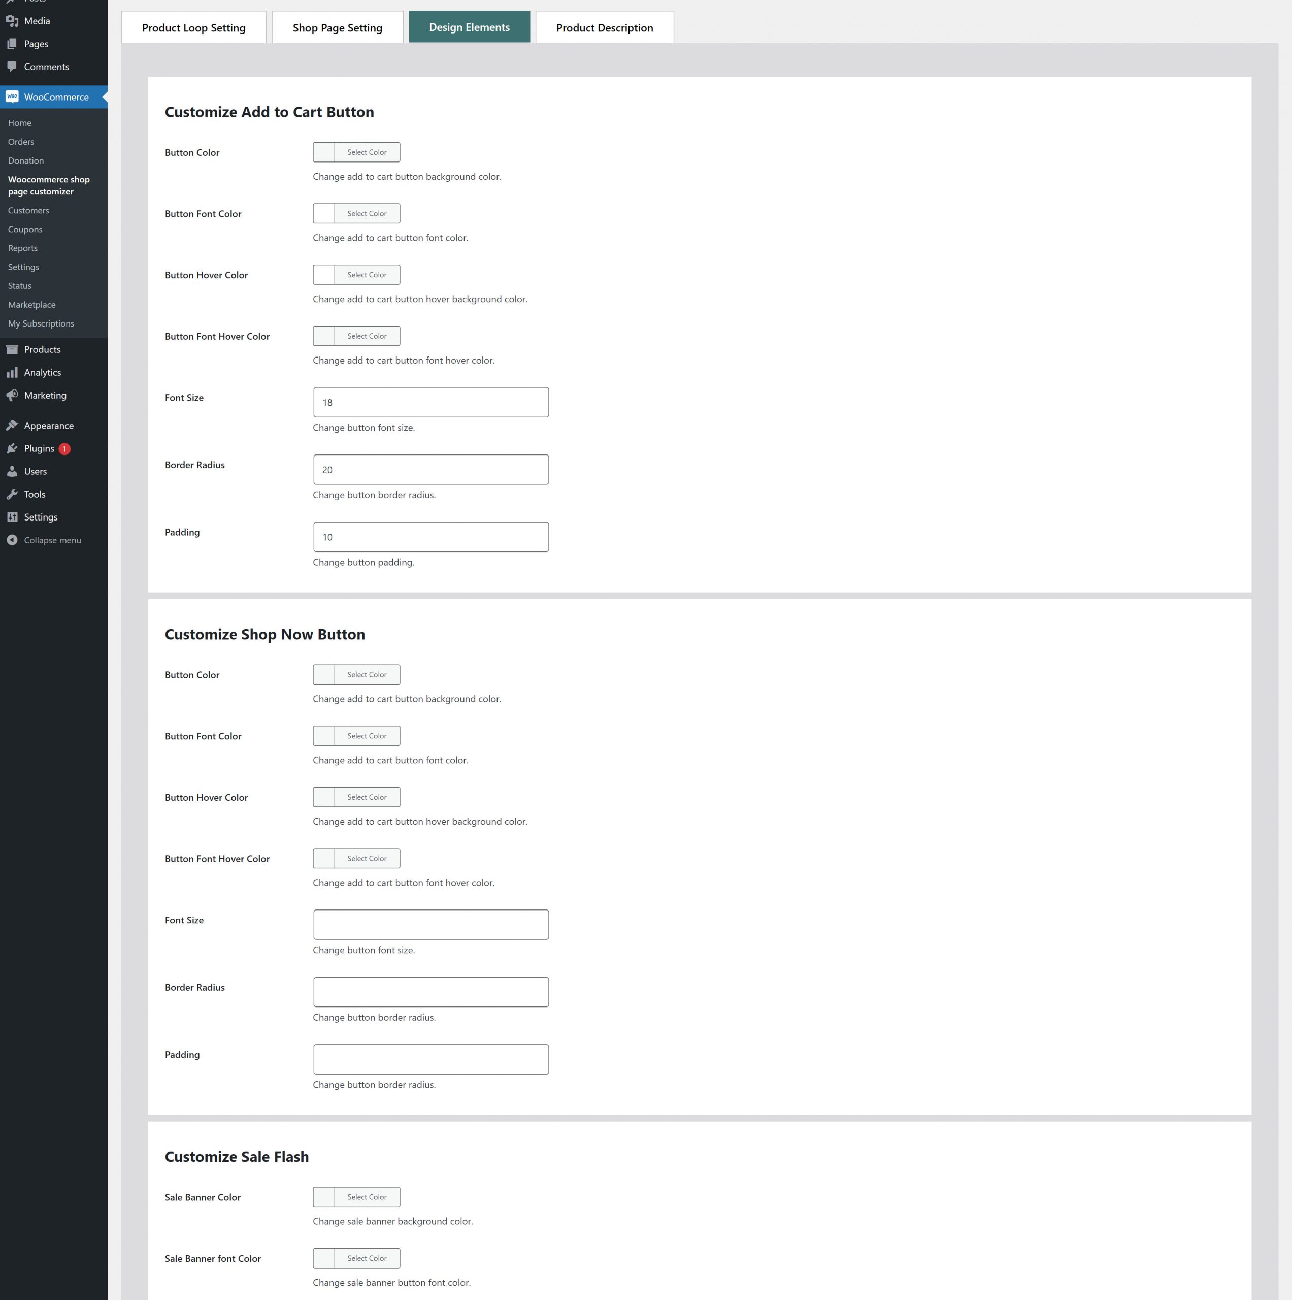Pick the Sale Banner font Color

[356, 1258]
